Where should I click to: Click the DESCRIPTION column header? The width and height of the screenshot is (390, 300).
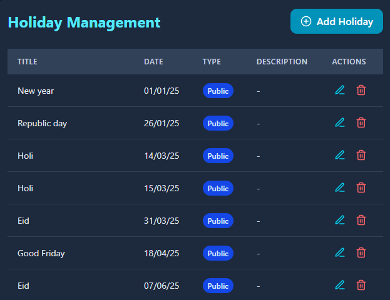click(x=282, y=62)
